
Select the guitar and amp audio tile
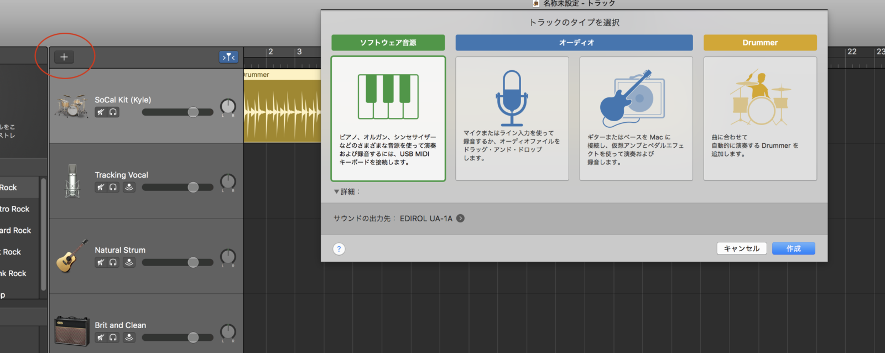pyautogui.click(x=636, y=118)
